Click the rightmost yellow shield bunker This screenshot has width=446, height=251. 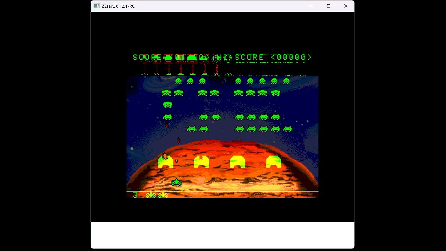[x=274, y=162]
